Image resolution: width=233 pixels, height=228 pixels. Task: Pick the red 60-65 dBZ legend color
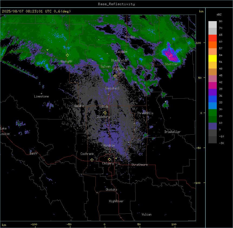click(x=212, y=38)
